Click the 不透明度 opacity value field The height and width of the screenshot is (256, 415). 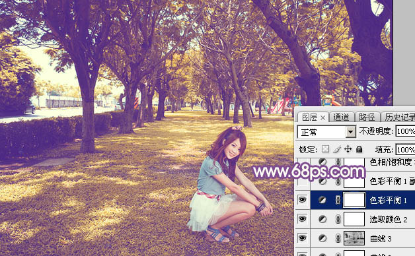(405, 131)
